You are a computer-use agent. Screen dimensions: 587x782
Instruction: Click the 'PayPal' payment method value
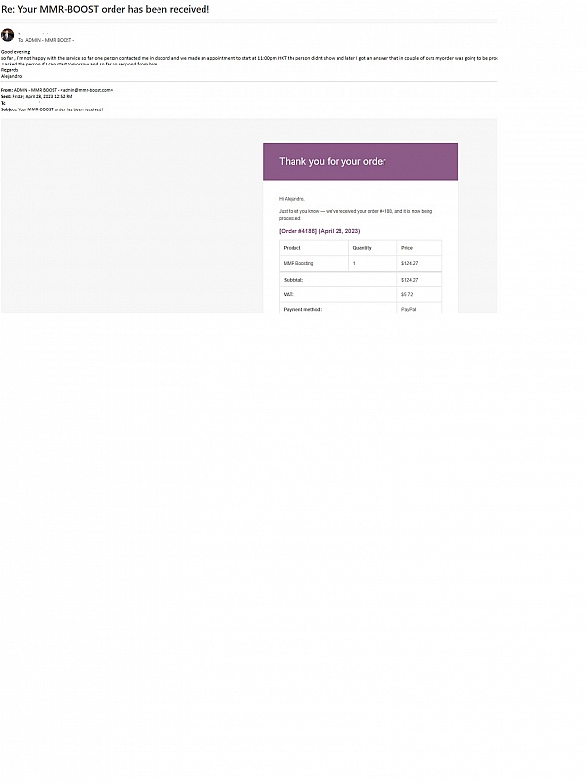tap(408, 309)
